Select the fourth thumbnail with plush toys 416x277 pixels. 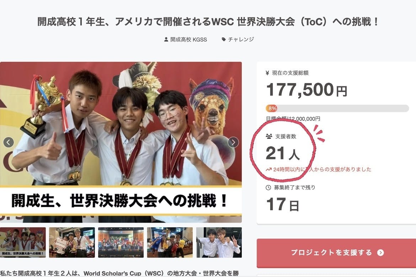170,242
